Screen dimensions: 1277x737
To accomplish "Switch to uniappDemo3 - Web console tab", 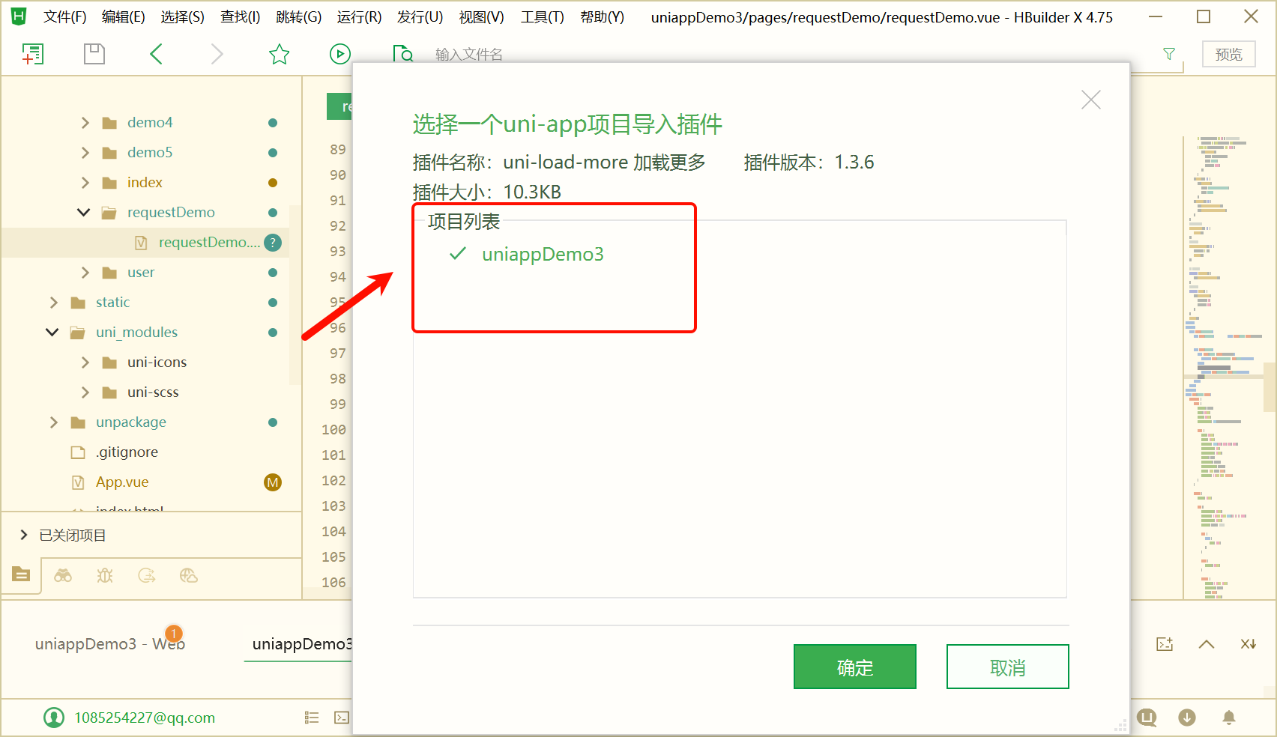I will coord(109,644).
